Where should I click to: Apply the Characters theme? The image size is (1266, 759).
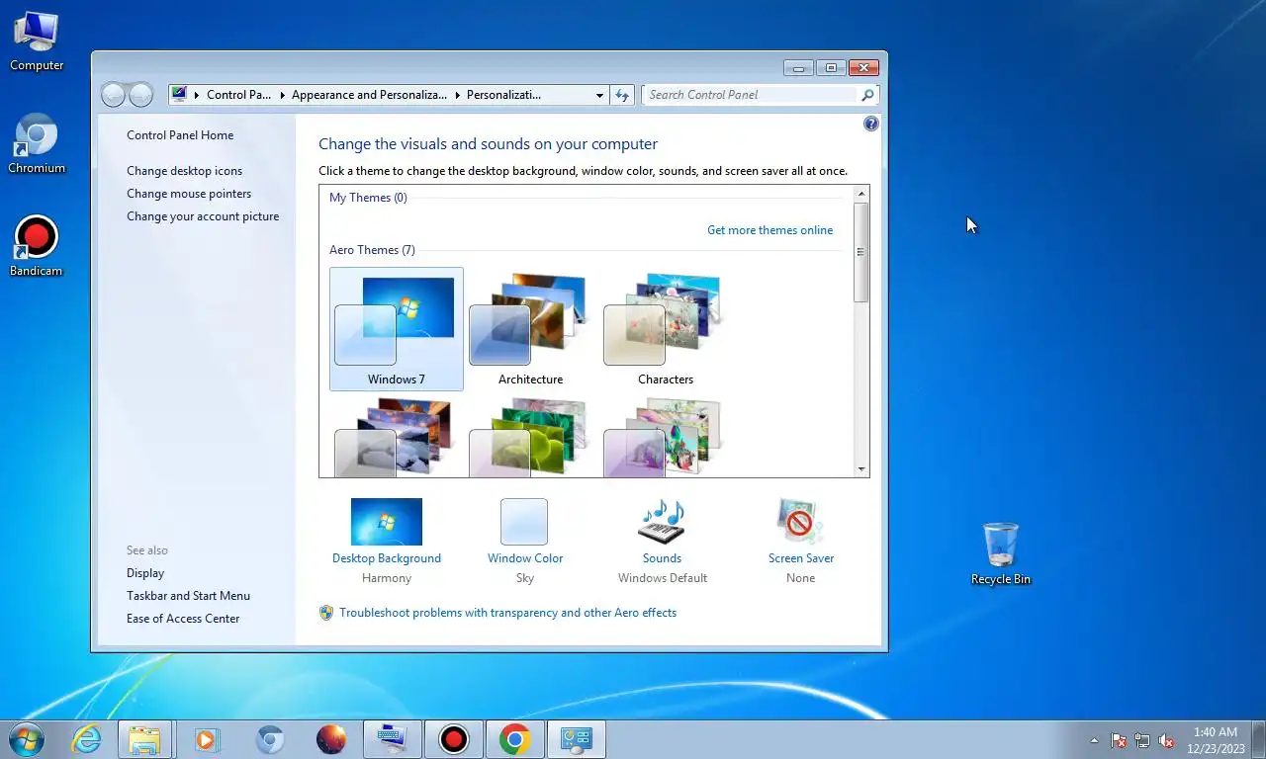pos(665,329)
